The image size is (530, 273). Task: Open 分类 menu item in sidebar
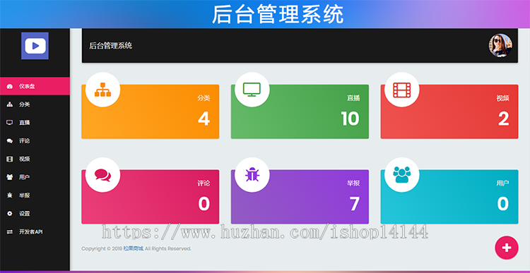[35, 104]
